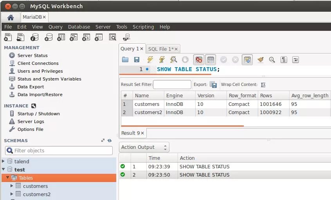The width and height of the screenshot is (331, 200).
Task: Open the Query menu
Action: point(56,27)
